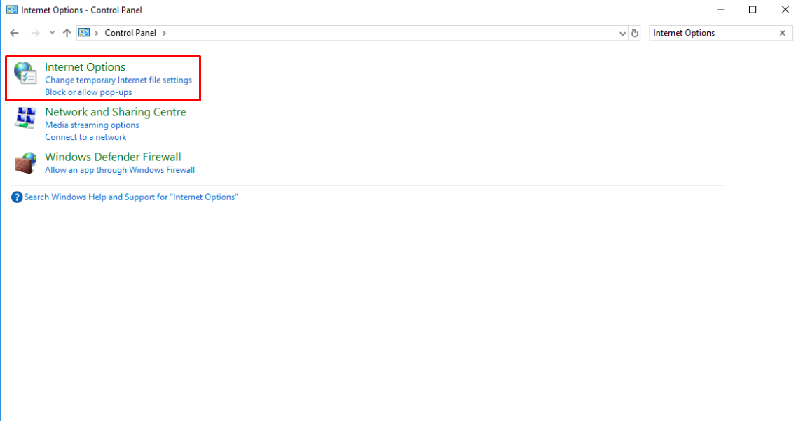The height and width of the screenshot is (424, 796).
Task: Go up one level with up arrow
Action: point(67,33)
